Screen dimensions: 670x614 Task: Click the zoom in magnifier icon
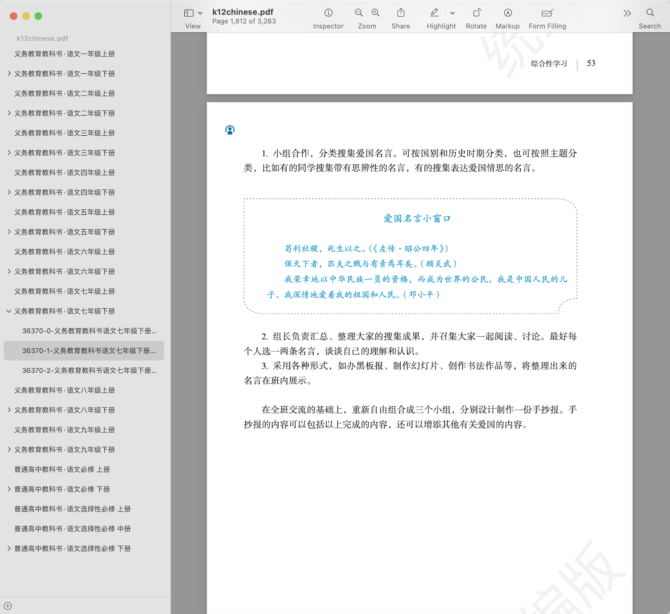pos(376,13)
